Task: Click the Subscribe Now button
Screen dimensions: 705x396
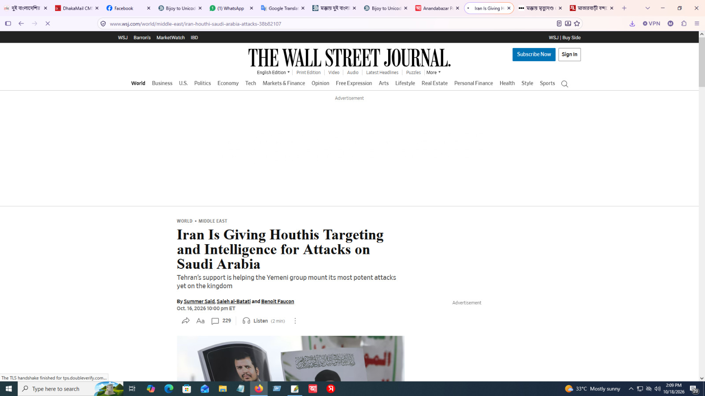Action: coord(534,55)
